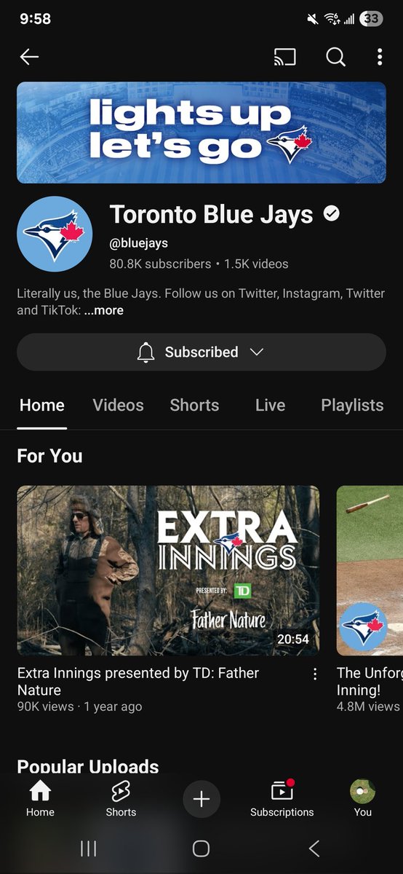Tap the notification bell on Subscribed button
The width and height of the screenshot is (403, 874).
tap(146, 353)
